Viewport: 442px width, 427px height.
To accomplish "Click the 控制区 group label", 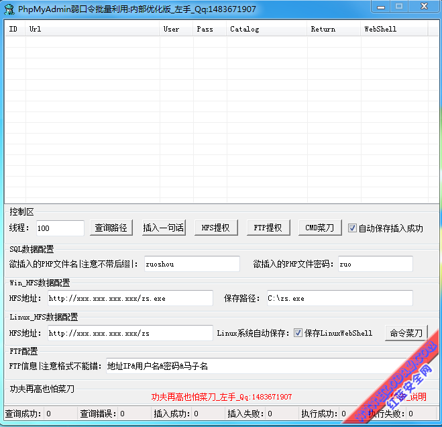I will tap(21, 211).
